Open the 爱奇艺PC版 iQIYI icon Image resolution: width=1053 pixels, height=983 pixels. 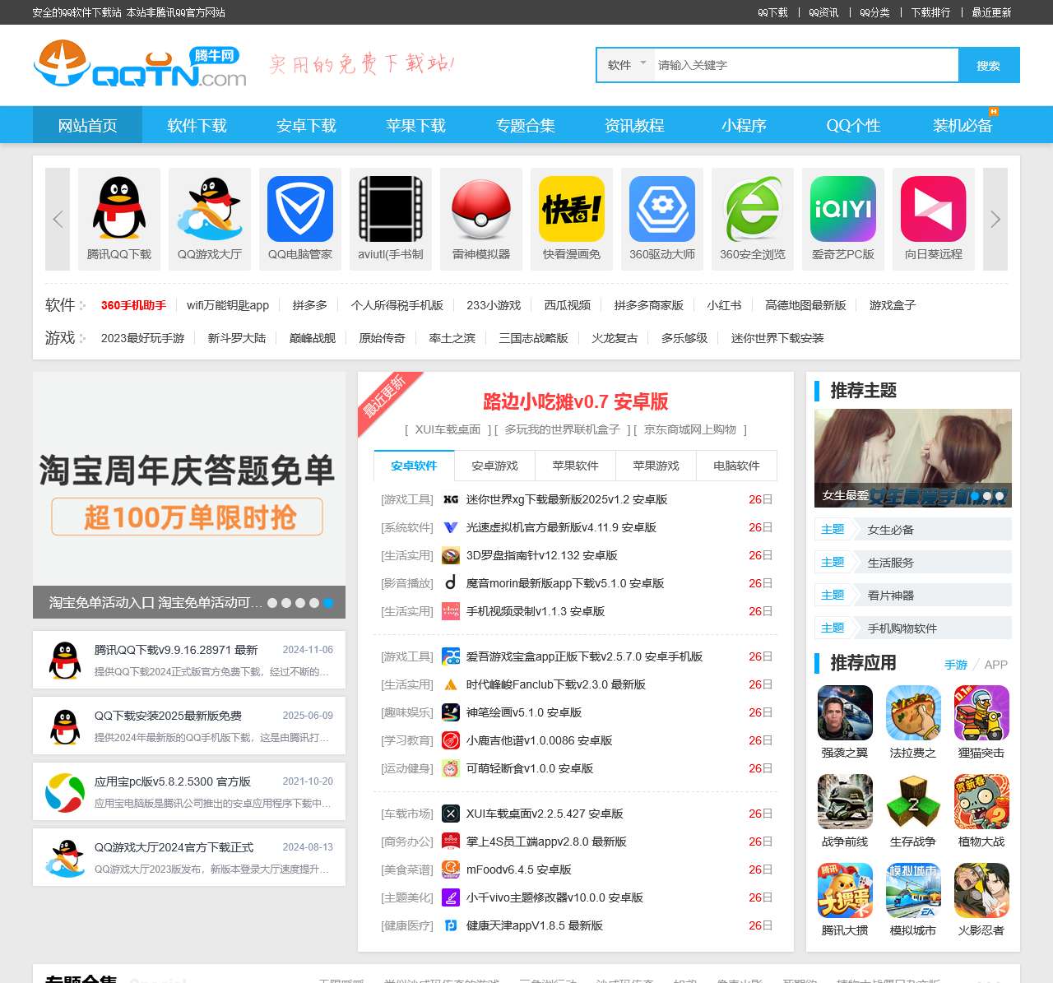click(x=843, y=209)
